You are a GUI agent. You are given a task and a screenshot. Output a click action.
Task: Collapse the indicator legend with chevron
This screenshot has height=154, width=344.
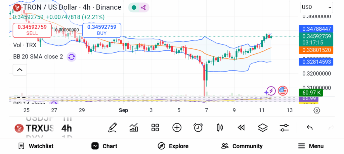click(20, 70)
